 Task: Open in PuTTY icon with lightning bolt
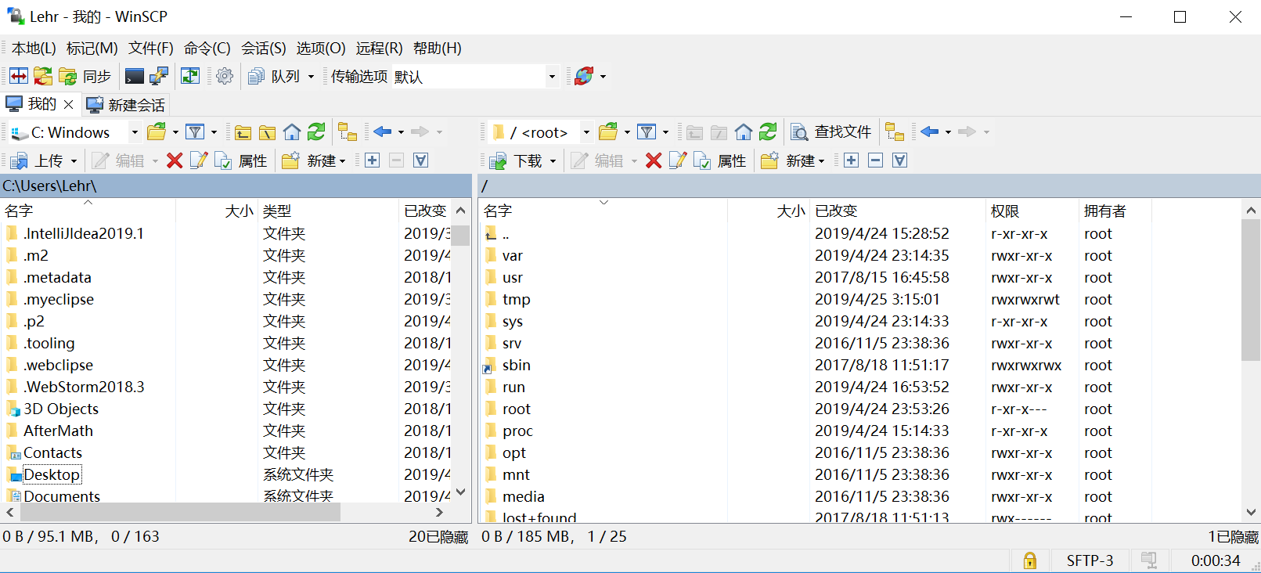(x=159, y=76)
